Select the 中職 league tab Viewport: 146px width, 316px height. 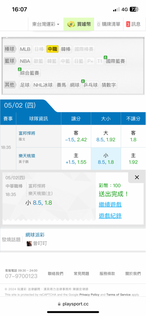[x=52, y=49]
